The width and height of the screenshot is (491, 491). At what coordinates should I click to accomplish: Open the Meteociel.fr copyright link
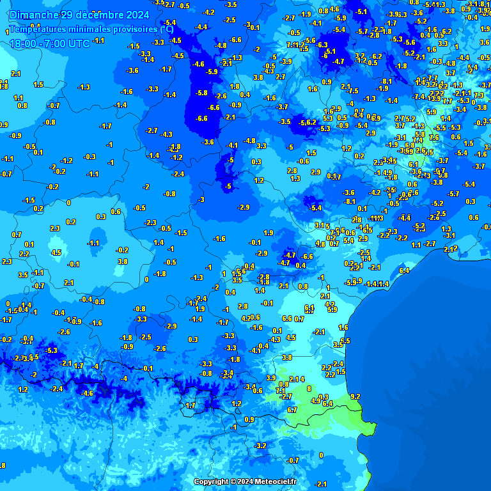[245, 481]
